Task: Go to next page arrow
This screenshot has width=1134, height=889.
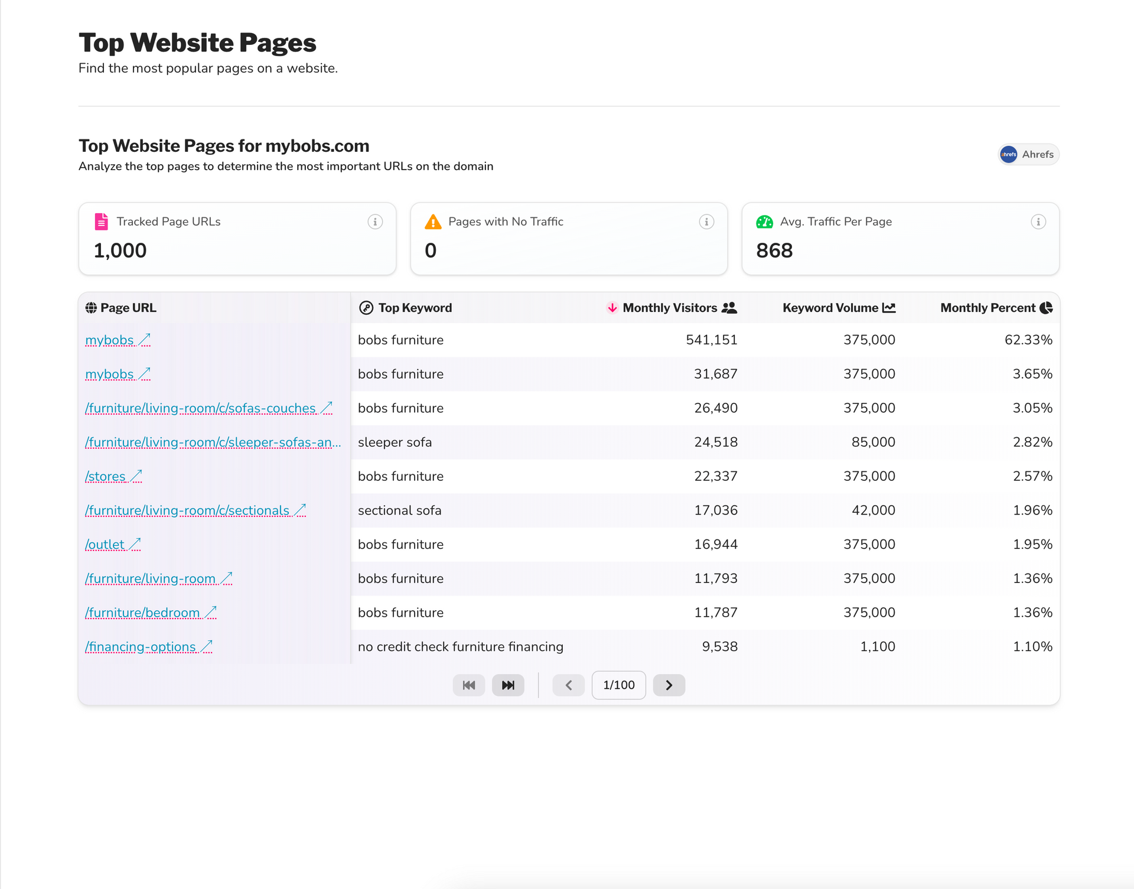Action: pyautogui.click(x=669, y=685)
